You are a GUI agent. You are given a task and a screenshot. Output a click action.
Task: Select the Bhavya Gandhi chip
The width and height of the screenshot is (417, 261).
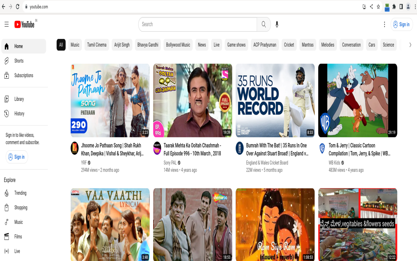click(148, 45)
